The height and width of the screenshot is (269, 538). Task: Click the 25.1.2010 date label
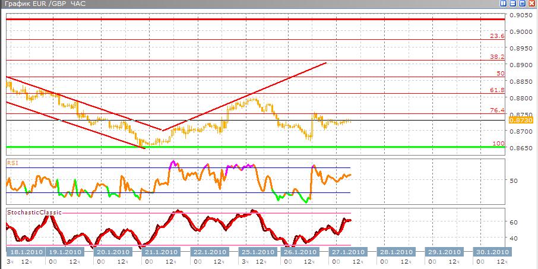(x=257, y=252)
